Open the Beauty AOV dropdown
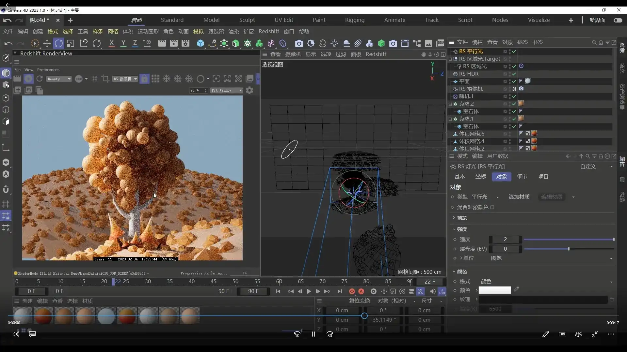Screen dimensions: 627x352 coord(59,79)
